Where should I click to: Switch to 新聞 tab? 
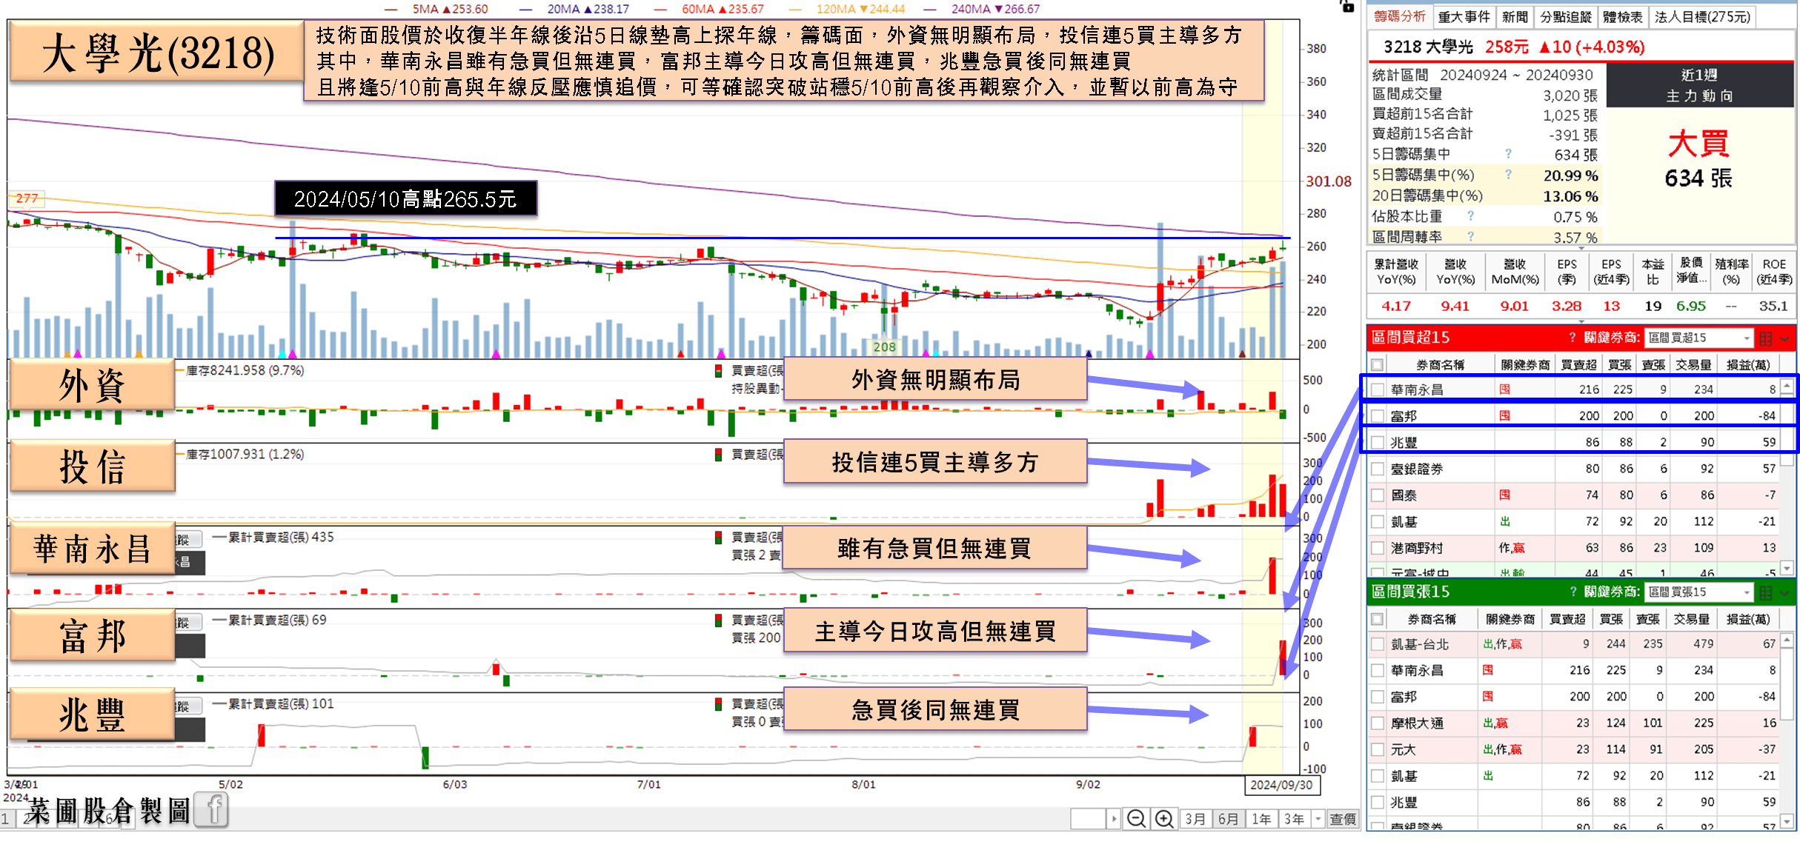pyautogui.click(x=1515, y=16)
